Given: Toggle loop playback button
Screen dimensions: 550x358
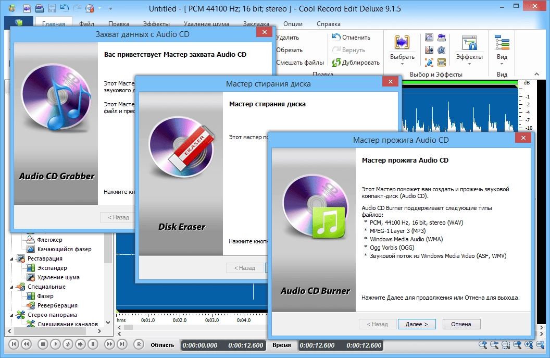Looking at the screenshot, I should (68, 344).
